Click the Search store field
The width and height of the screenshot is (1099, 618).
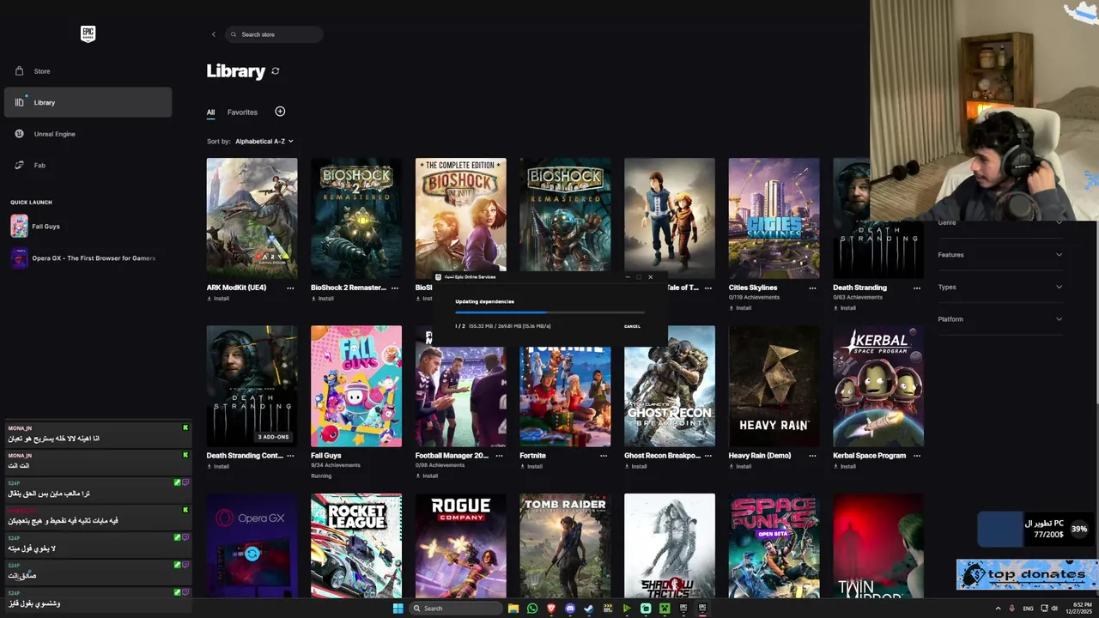[x=275, y=34]
